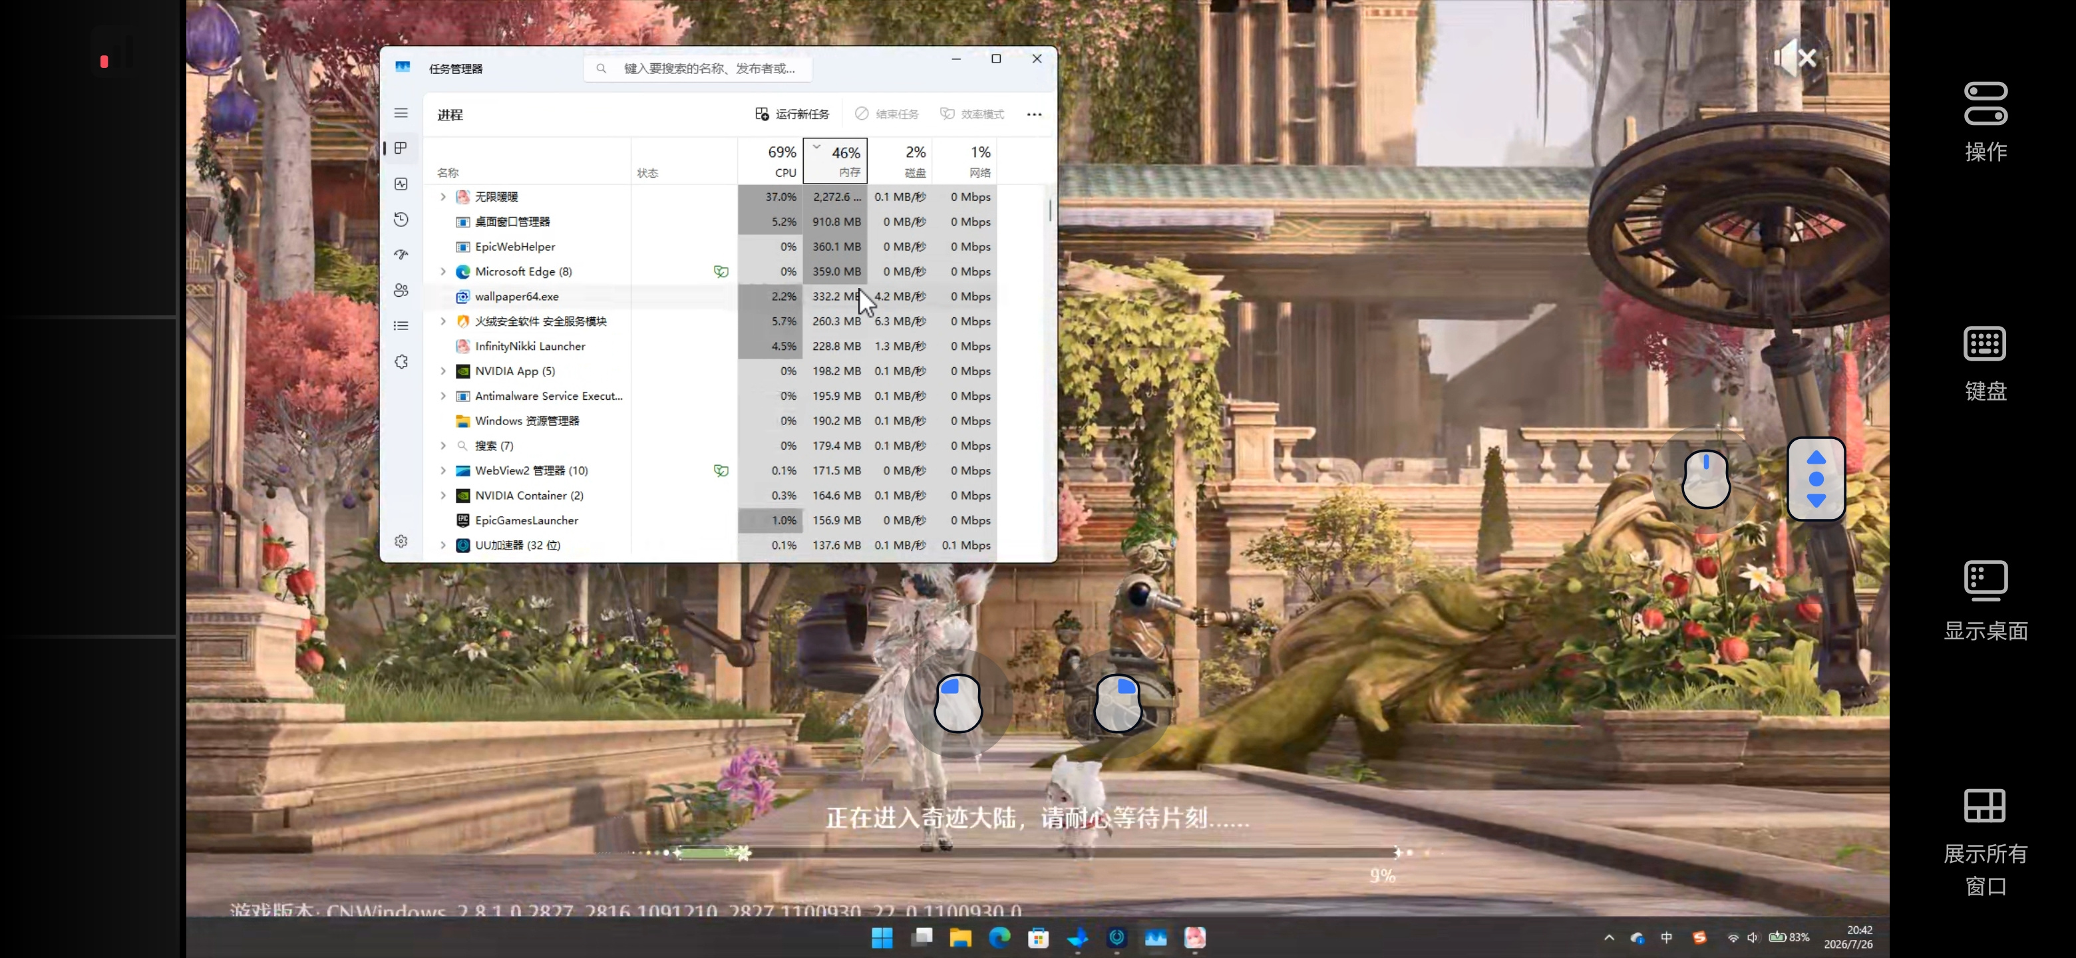Click the 运行新任务 button
The width and height of the screenshot is (2076, 958).
pyautogui.click(x=791, y=114)
